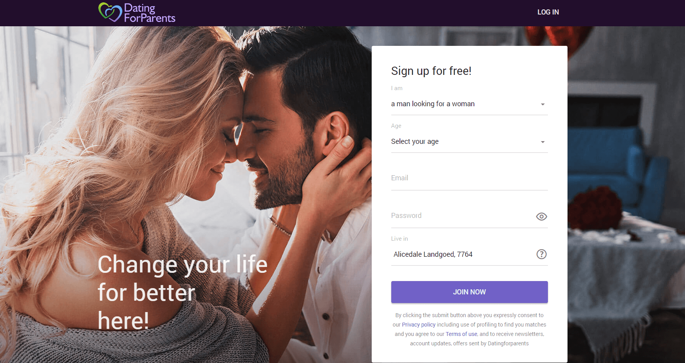Choose 'Select your age' combo box

pyautogui.click(x=469, y=142)
